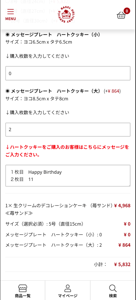The image size is (136, 300).
Task: Open the 商品一覧 store icon
Action: [x=23, y=288]
